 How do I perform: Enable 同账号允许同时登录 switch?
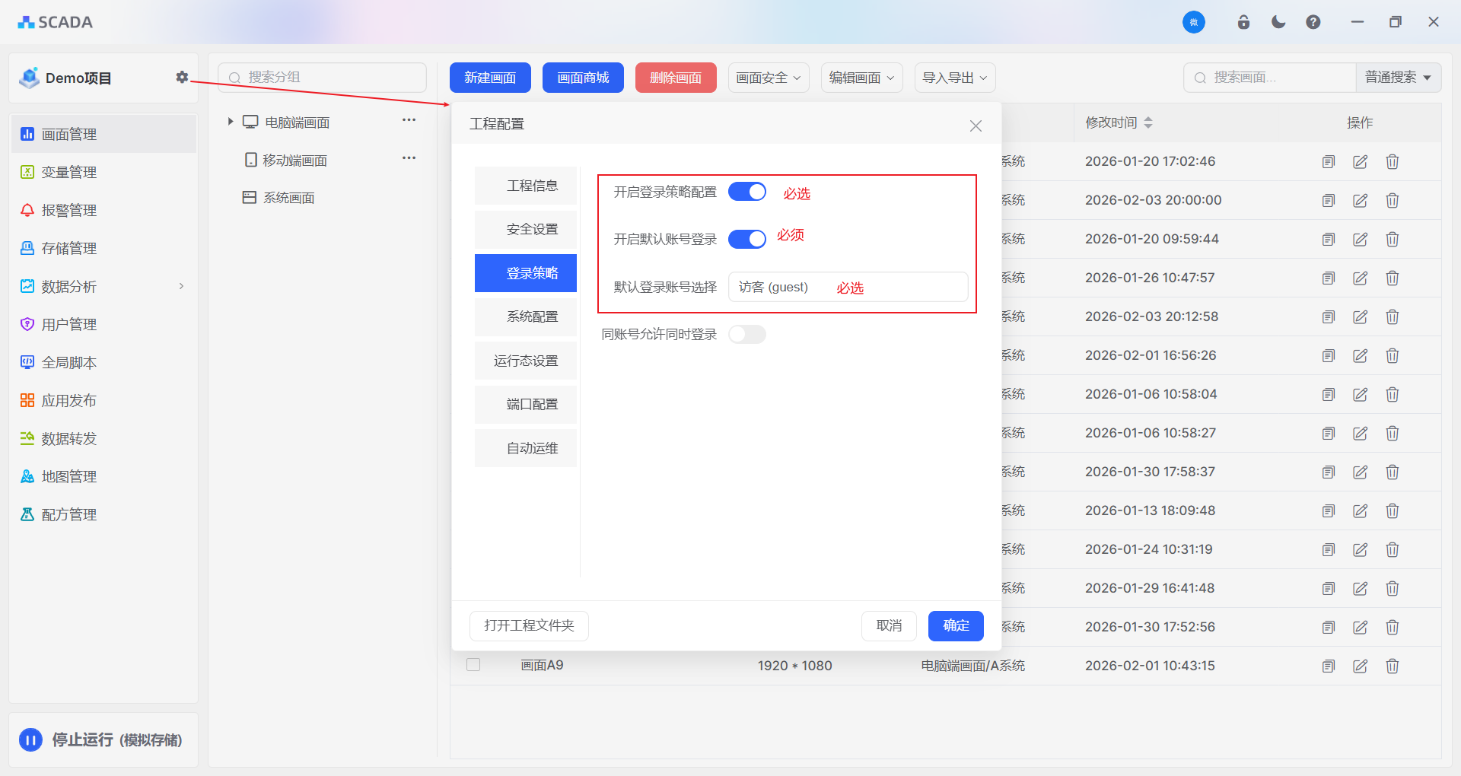click(x=746, y=334)
